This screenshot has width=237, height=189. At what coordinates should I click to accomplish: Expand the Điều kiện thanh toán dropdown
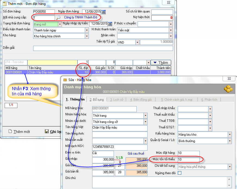pos(87,30)
